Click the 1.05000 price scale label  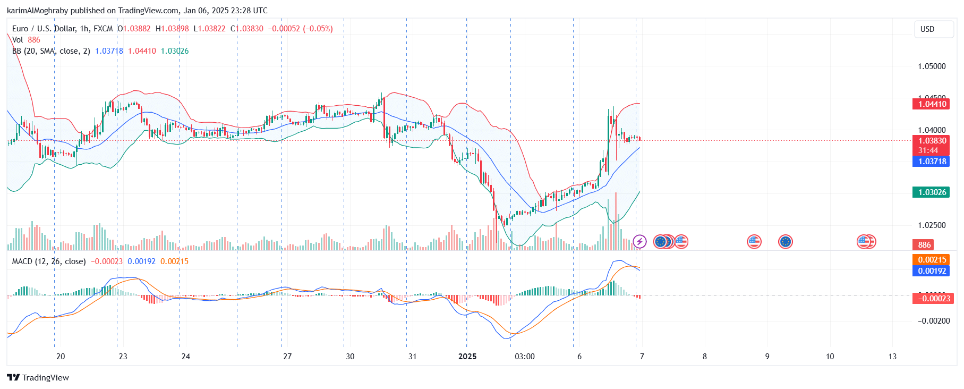[932, 66]
